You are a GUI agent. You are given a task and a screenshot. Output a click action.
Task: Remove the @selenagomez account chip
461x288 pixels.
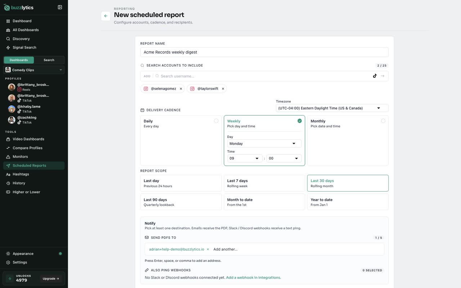[x=181, y=89]
